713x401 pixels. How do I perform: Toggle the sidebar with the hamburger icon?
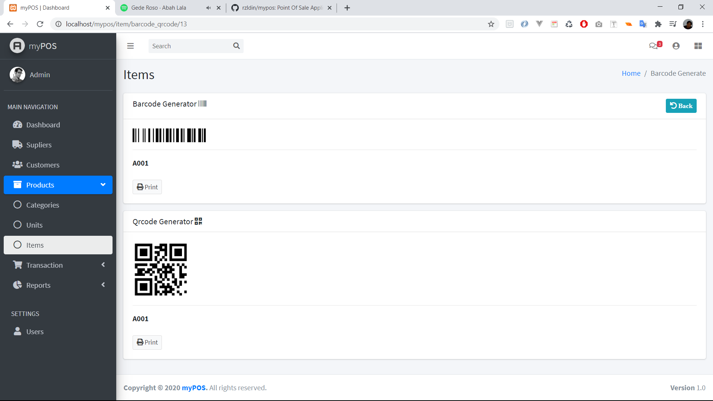(130, 46)
